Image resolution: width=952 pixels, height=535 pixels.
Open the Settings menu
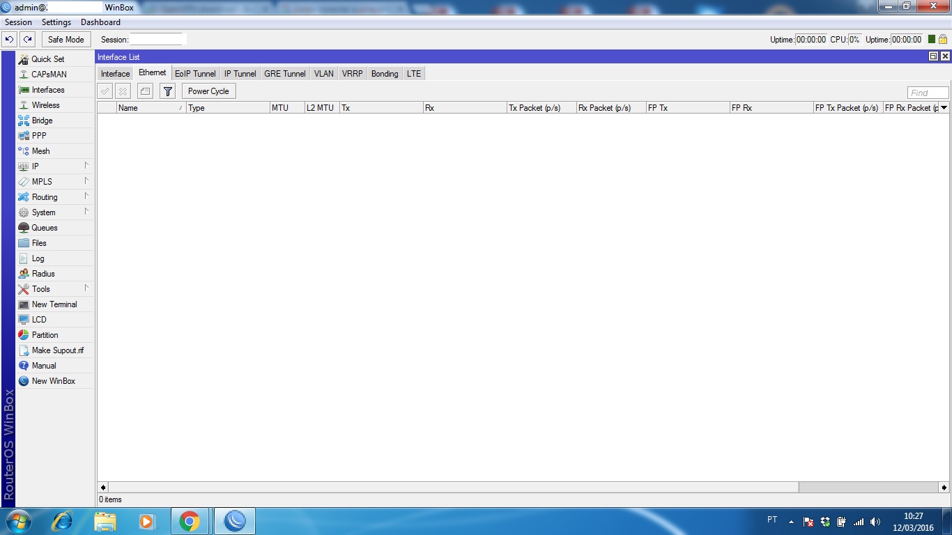[x=56, y=22]
